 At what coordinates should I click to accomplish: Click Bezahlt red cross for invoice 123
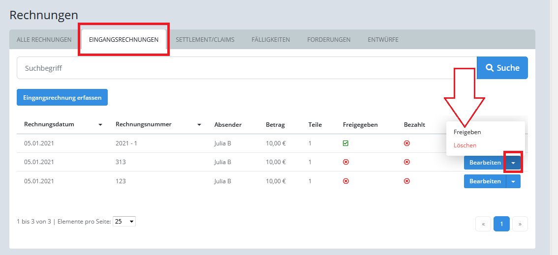(407, 181)
